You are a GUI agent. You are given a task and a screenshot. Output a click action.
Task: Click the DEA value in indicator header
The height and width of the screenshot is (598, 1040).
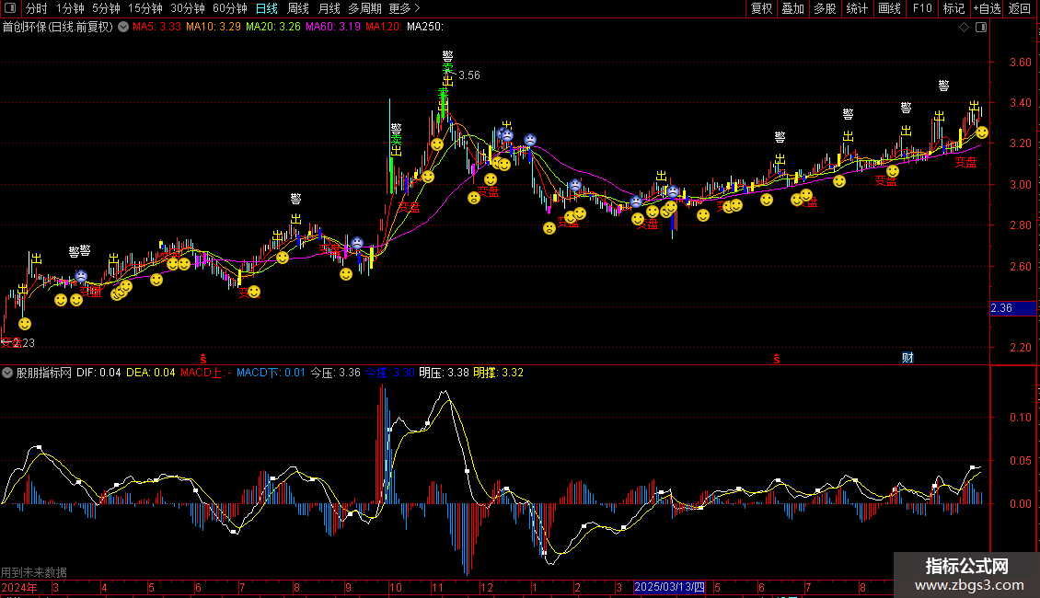pos(151,373)
